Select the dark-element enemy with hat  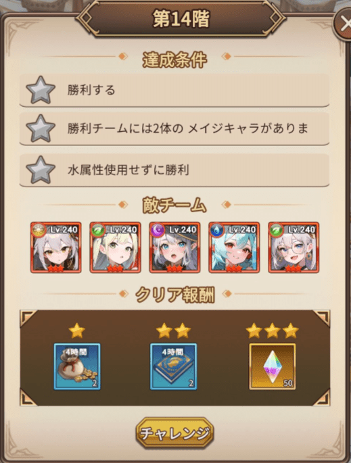pos(174,248)
